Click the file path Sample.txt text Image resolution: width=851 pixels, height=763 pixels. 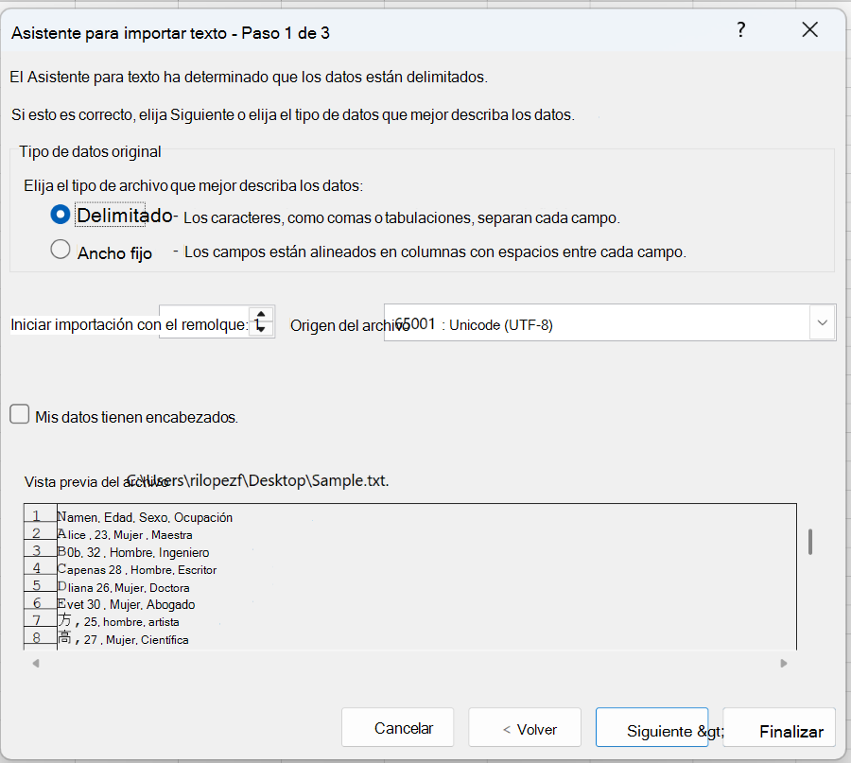pos(257,480)
